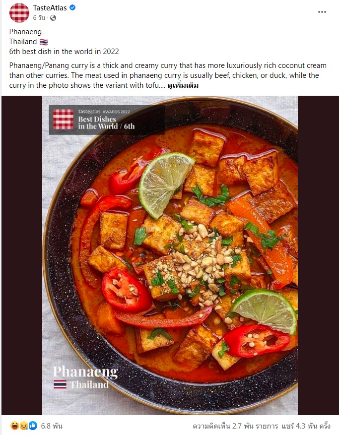Open the TasteAtlas checkered profile picture
The height and width of the screenshot is (435, 339).
pyautogui.click(x=19, y=13)
